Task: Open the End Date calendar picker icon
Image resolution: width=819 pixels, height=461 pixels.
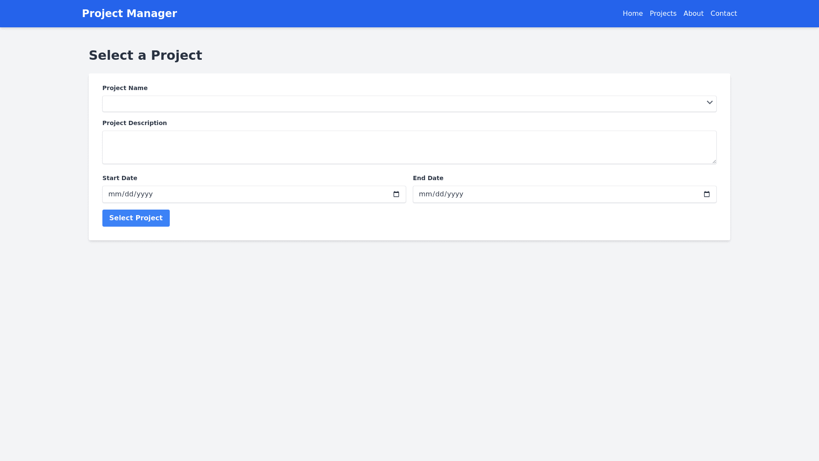Action: [x=706, y=194]
